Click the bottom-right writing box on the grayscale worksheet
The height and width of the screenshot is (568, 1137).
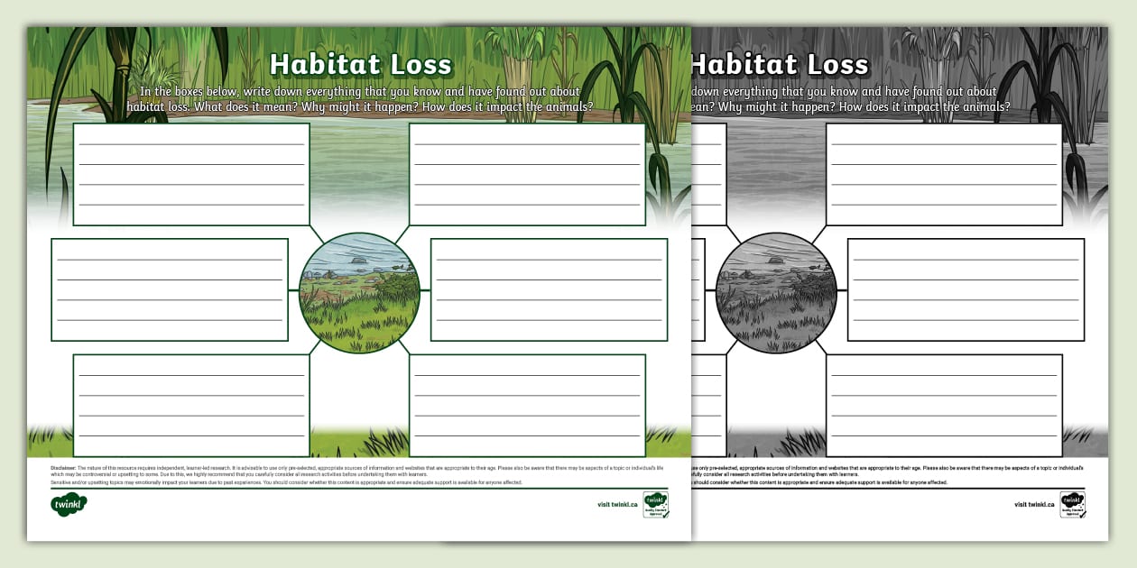(944, 405)
